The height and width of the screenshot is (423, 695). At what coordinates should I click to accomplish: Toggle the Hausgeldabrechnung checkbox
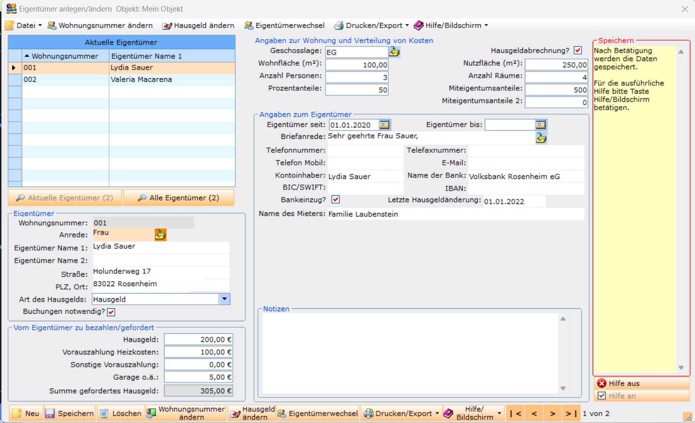point(578,50)
